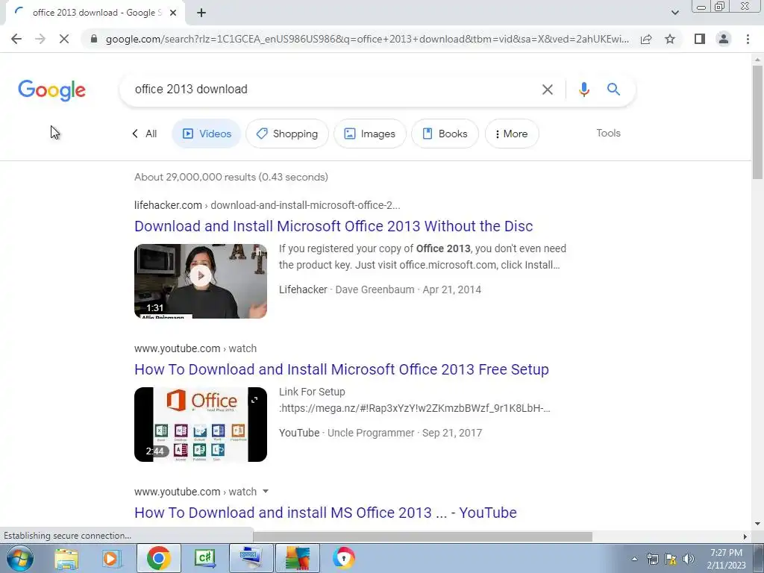Open the C# application in taskbar
The height and width of the screenshot is (573, 764).
[x=204, y=558]
